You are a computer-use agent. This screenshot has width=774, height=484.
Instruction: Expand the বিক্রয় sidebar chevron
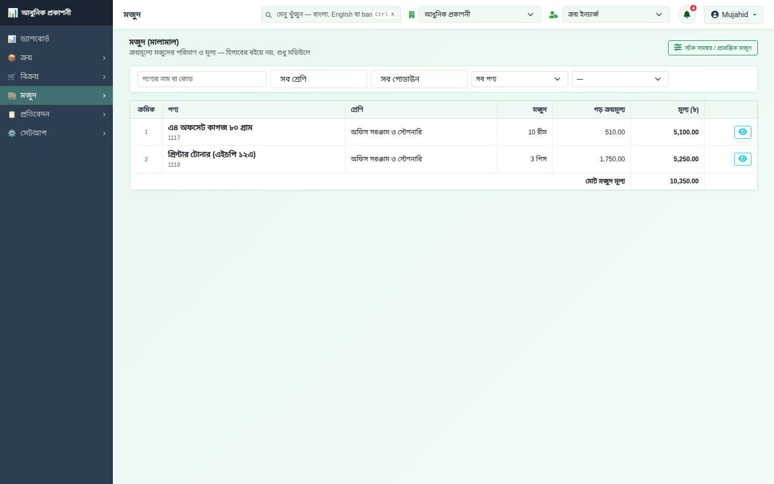pyautogui.click(x=104, y=77)
